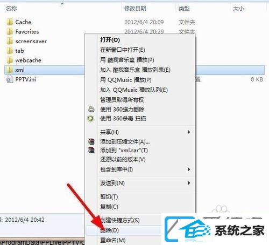The height and width of the screenshot is (245, 269).
Task: Click the 360杀毒 shield icon
Action: click(x=91, y=119)
